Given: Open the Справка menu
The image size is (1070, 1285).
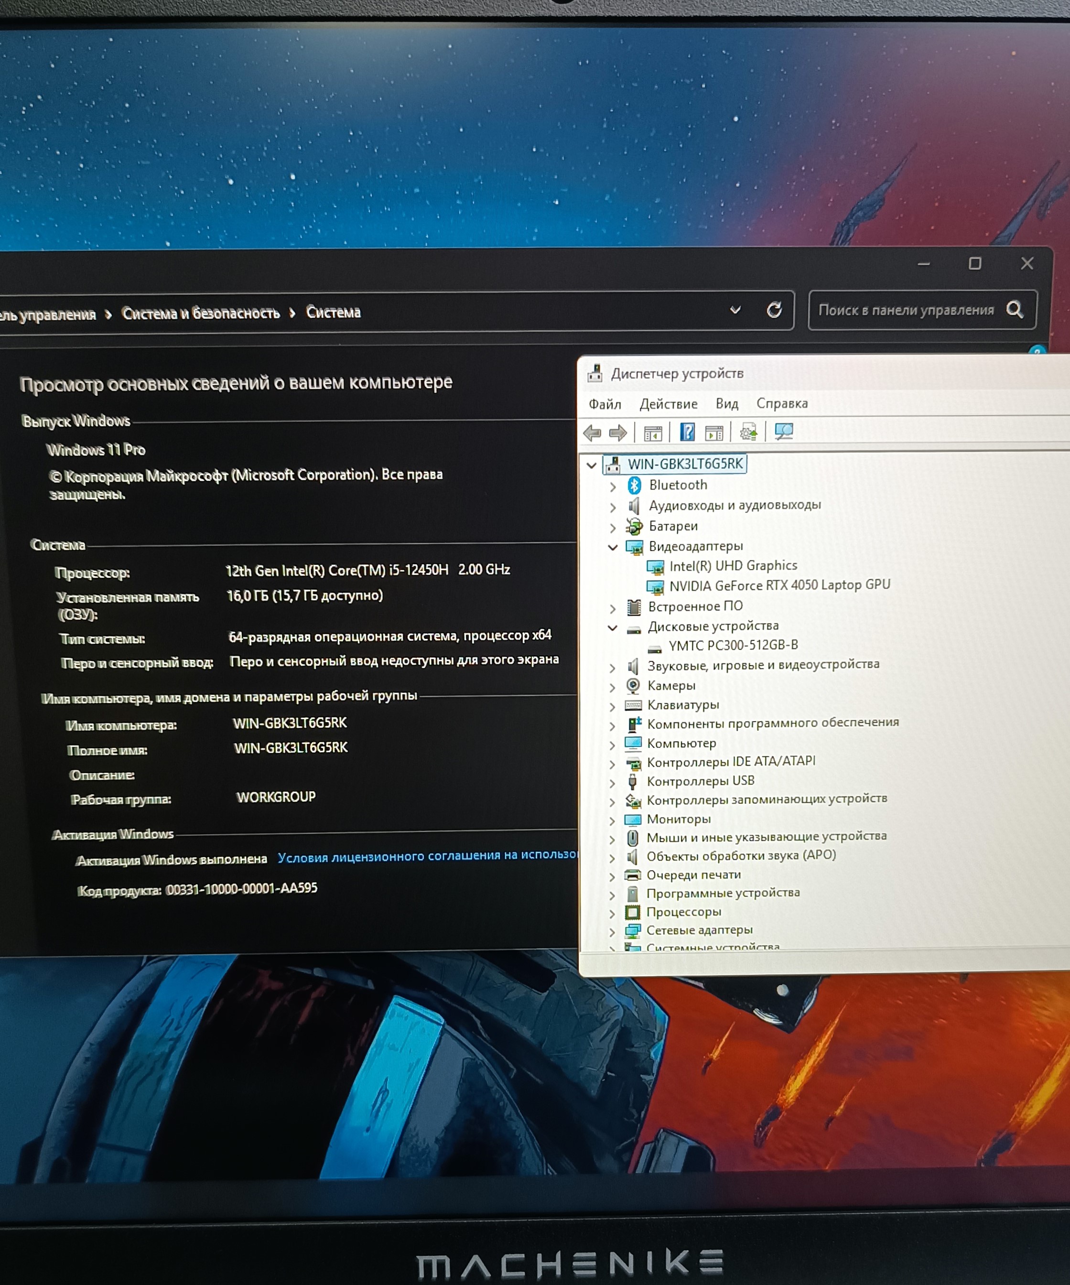Looking at the screenshot, I should click(x=782, y=403).
